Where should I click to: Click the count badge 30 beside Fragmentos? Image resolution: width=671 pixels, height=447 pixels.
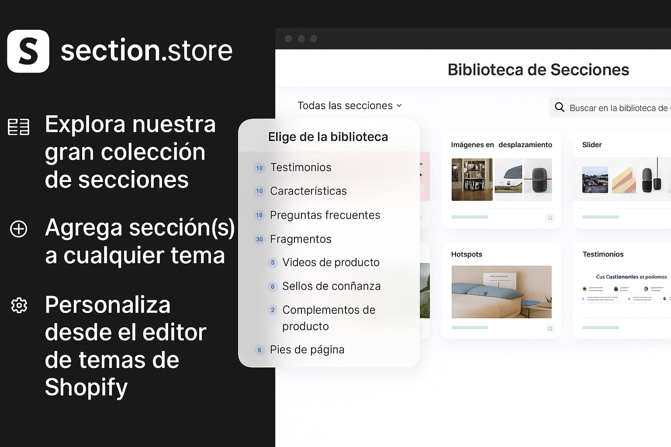260,240
